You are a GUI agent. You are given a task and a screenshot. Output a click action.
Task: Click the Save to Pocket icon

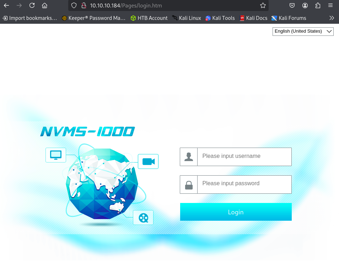tap(292, 5)
